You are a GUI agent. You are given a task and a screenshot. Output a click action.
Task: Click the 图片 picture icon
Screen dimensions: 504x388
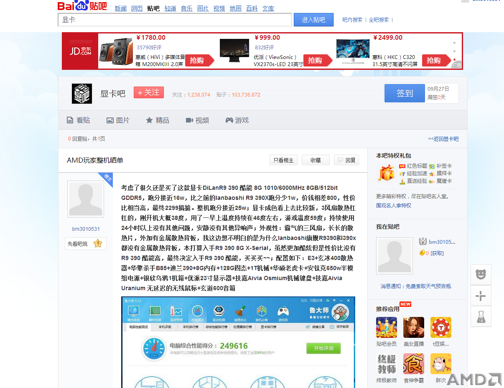[110, 120]
